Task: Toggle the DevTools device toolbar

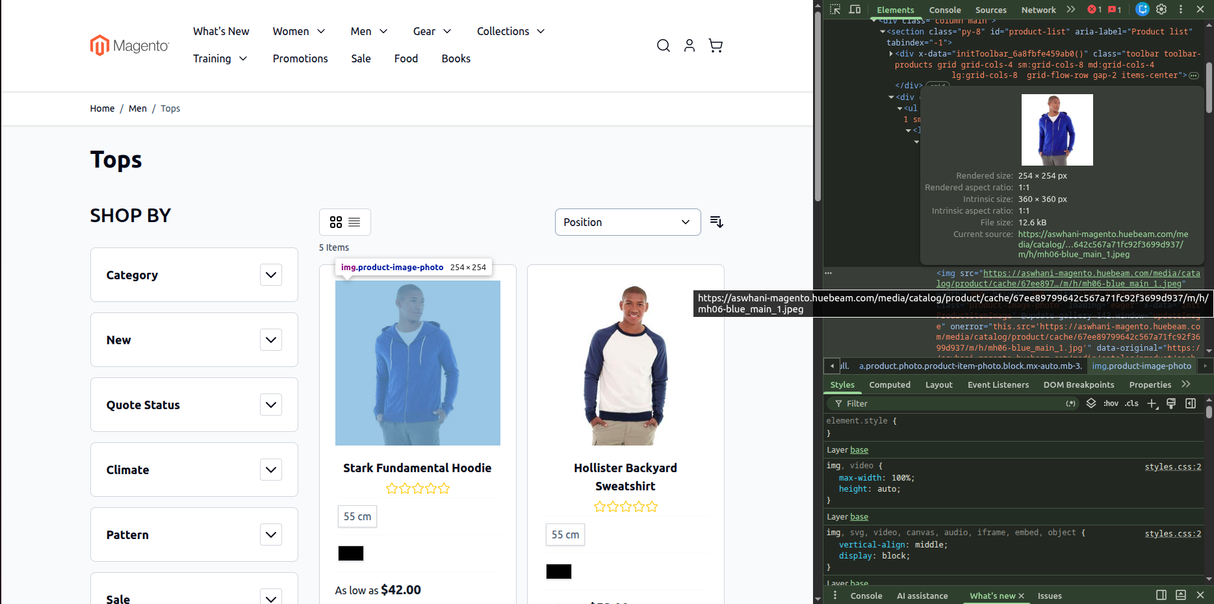Action: pyautogui.click(x=855, y=9)
